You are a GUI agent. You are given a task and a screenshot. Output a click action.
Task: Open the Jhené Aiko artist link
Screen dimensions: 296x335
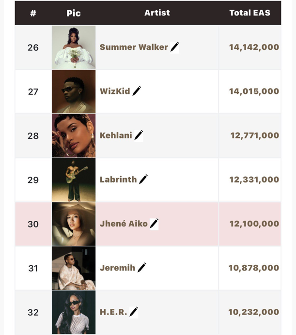(124, 224)
